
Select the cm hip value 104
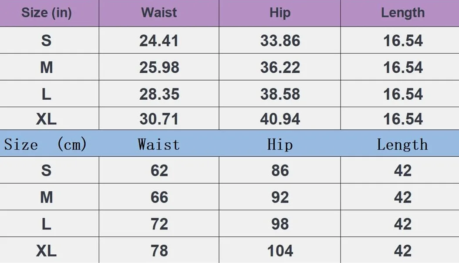pyautogui.click(x=280, y=251)
